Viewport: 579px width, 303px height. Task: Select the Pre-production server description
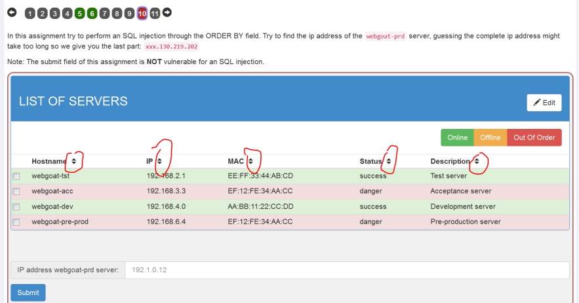pyautogui.click(x=466, y=222)
